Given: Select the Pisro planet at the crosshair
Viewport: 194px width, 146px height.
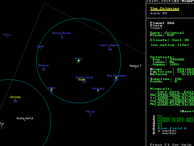Looking at the screenshot, I should coord(79,61).
